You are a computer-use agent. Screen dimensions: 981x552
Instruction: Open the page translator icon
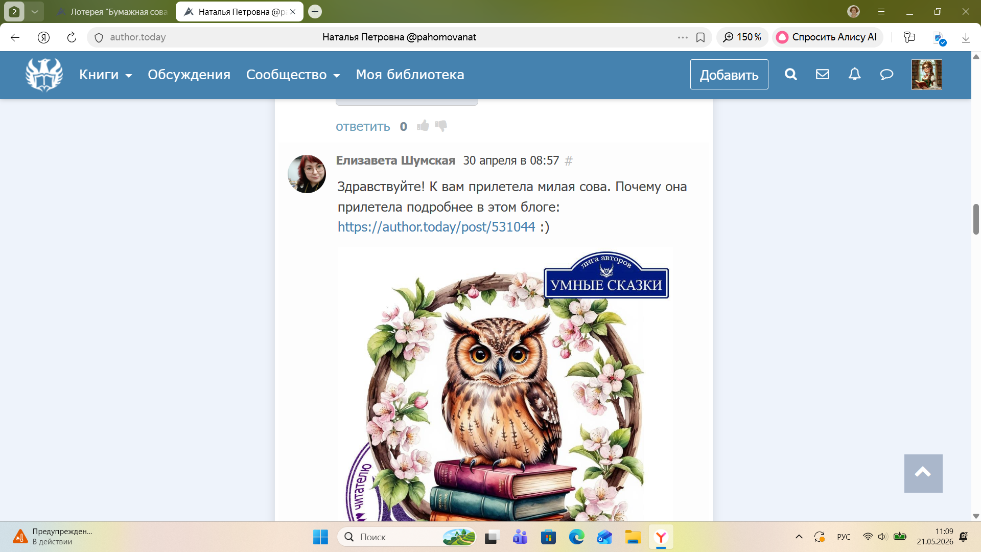pyautogui.click(x=939, y=38)
